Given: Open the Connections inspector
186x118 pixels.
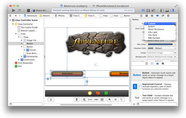Looking at the screenshot, I should click(x=168, y=16).
